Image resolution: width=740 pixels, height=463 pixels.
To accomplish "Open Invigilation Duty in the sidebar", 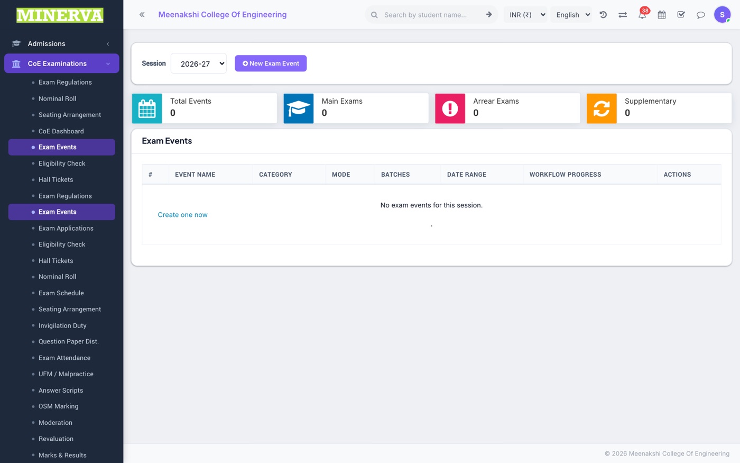I will (62, 325).
